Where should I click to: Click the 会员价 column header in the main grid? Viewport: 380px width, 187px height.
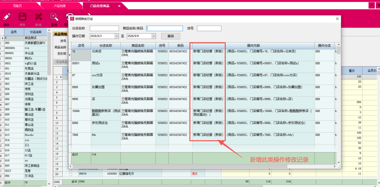click(373, 70)
